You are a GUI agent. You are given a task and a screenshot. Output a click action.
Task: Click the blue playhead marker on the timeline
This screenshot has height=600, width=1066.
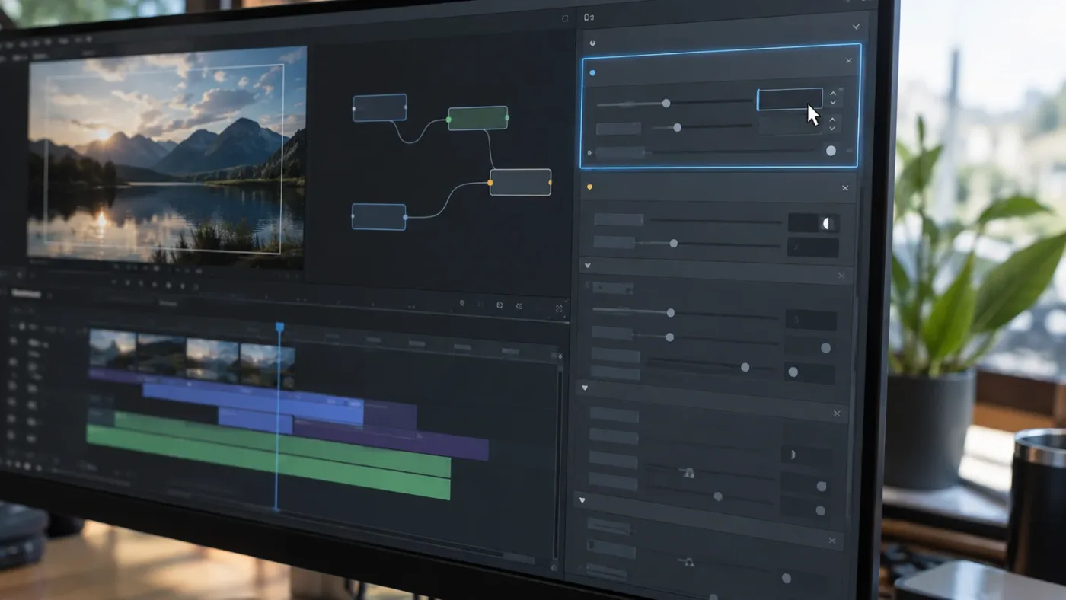[279, 327]
